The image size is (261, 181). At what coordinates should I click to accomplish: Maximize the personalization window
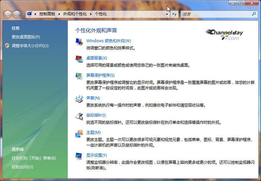[x=241, y=3]
